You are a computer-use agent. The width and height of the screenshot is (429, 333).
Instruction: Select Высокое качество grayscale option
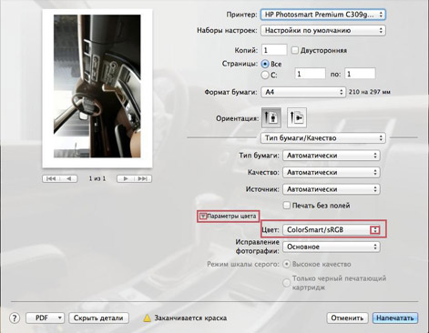coord(286,264)
